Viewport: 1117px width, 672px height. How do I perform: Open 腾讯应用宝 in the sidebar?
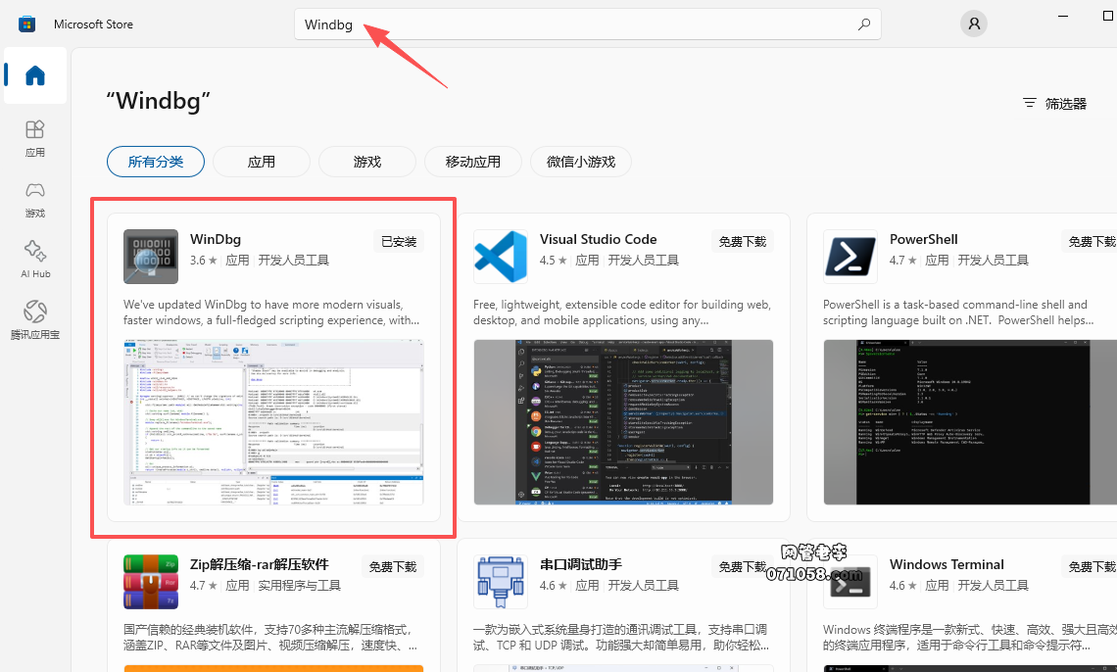point(35,320)
